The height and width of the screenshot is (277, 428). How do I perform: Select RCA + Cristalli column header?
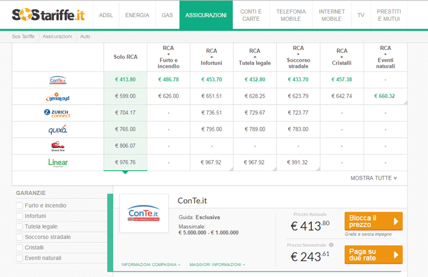coord(342,57)
